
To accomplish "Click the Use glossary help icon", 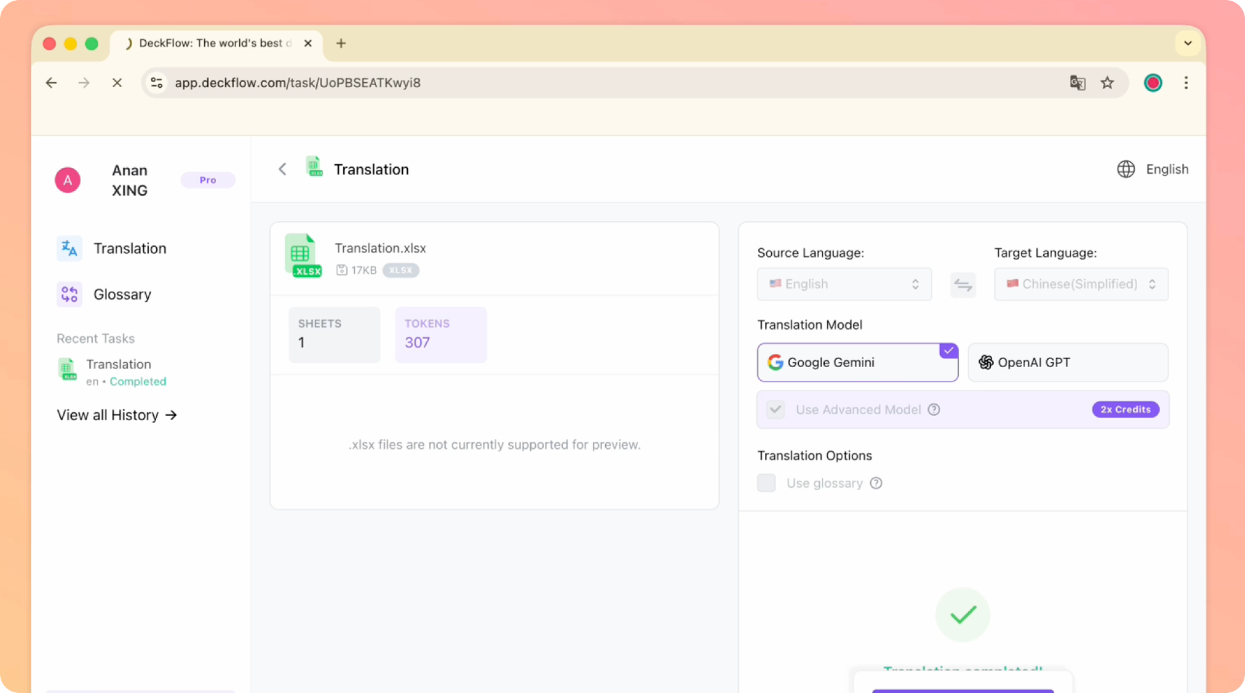I will [x=876, y=483].
